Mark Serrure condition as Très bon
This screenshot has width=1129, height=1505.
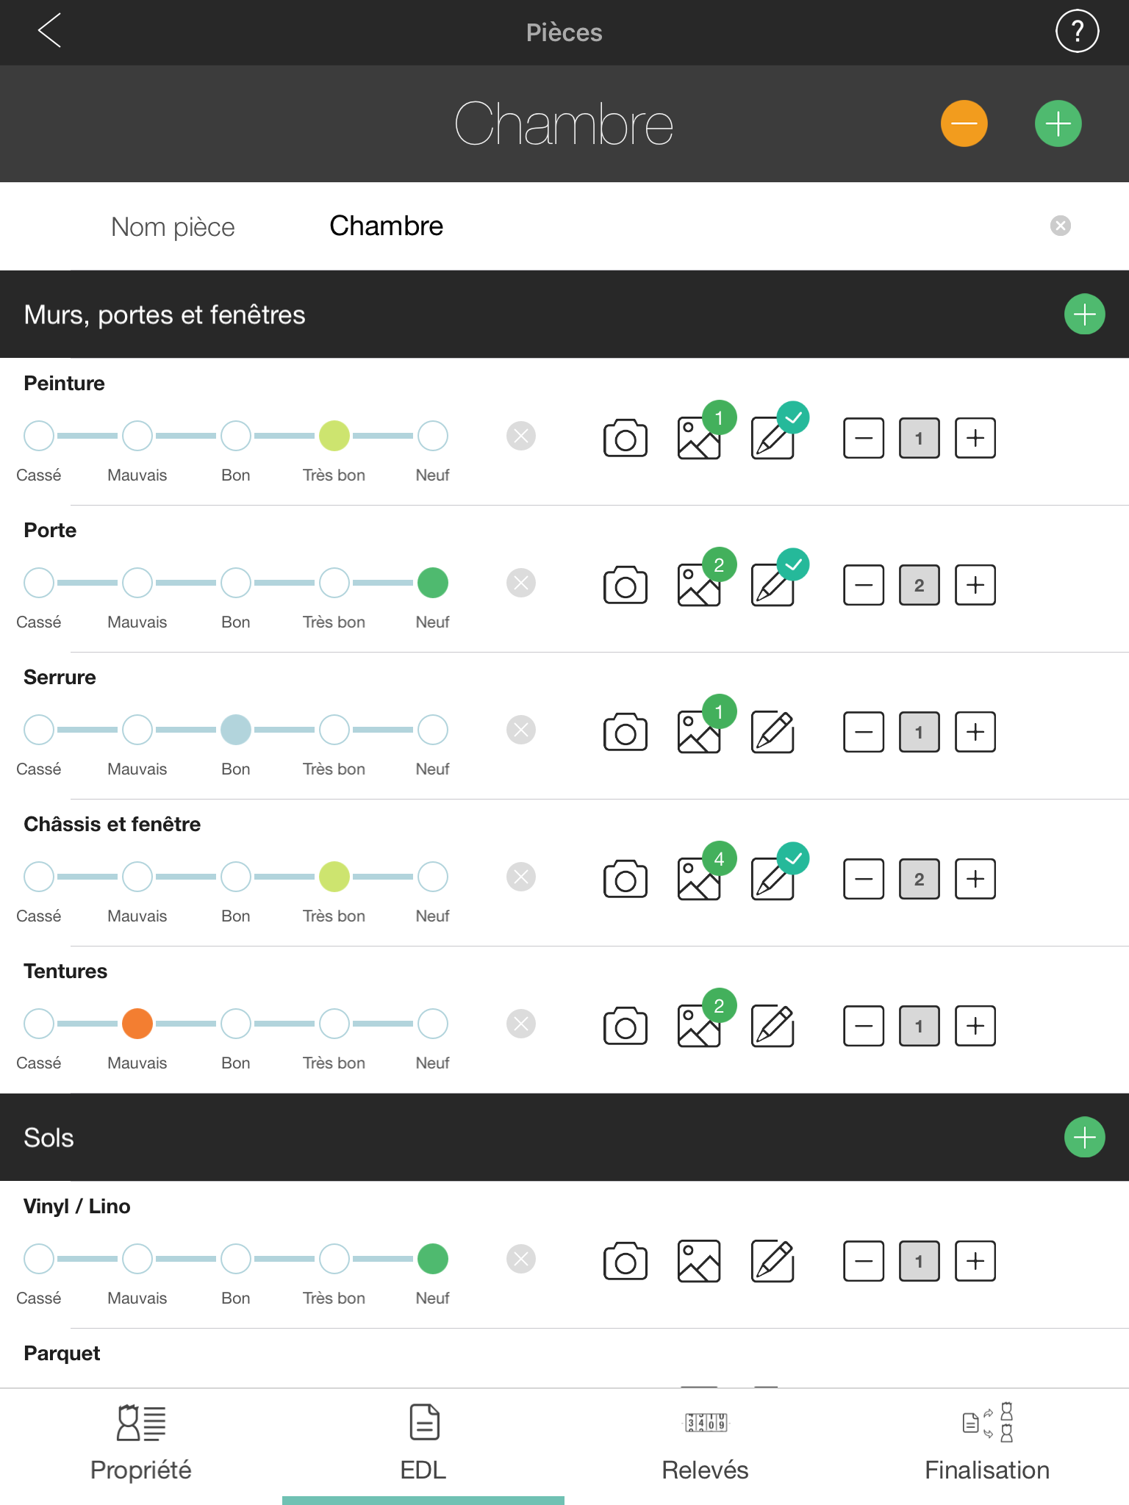[334, 730]
